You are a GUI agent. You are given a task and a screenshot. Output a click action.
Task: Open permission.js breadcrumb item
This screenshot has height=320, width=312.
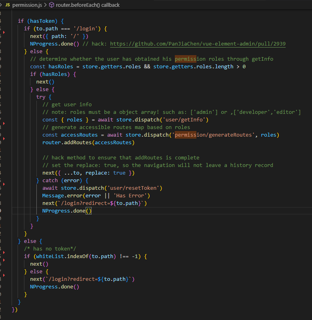(27, 5)
